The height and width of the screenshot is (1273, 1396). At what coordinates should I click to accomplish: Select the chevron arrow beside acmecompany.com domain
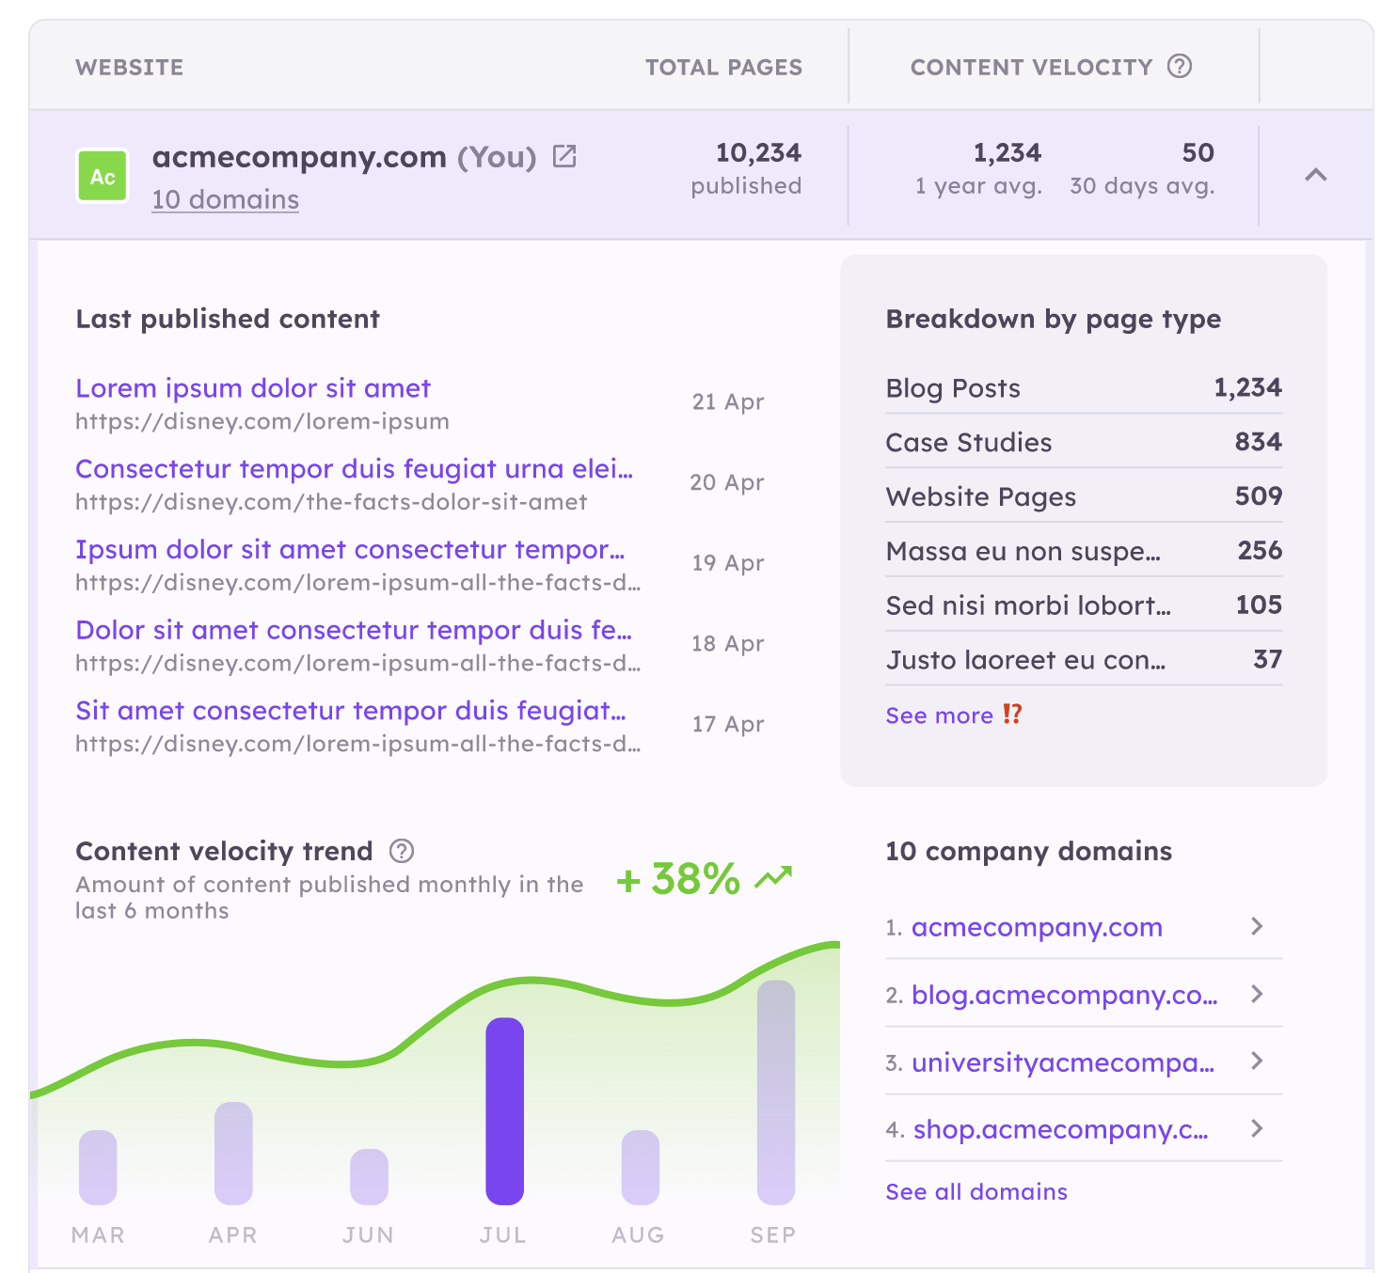(1257, 927)
